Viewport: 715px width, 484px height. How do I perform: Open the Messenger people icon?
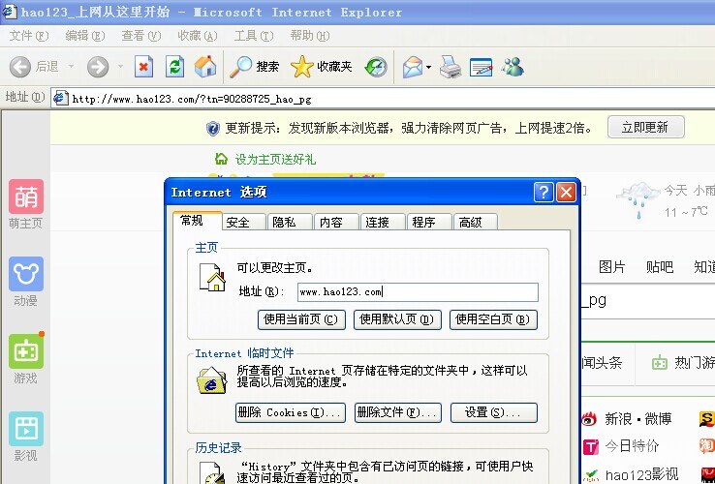(x=513, y=67)
